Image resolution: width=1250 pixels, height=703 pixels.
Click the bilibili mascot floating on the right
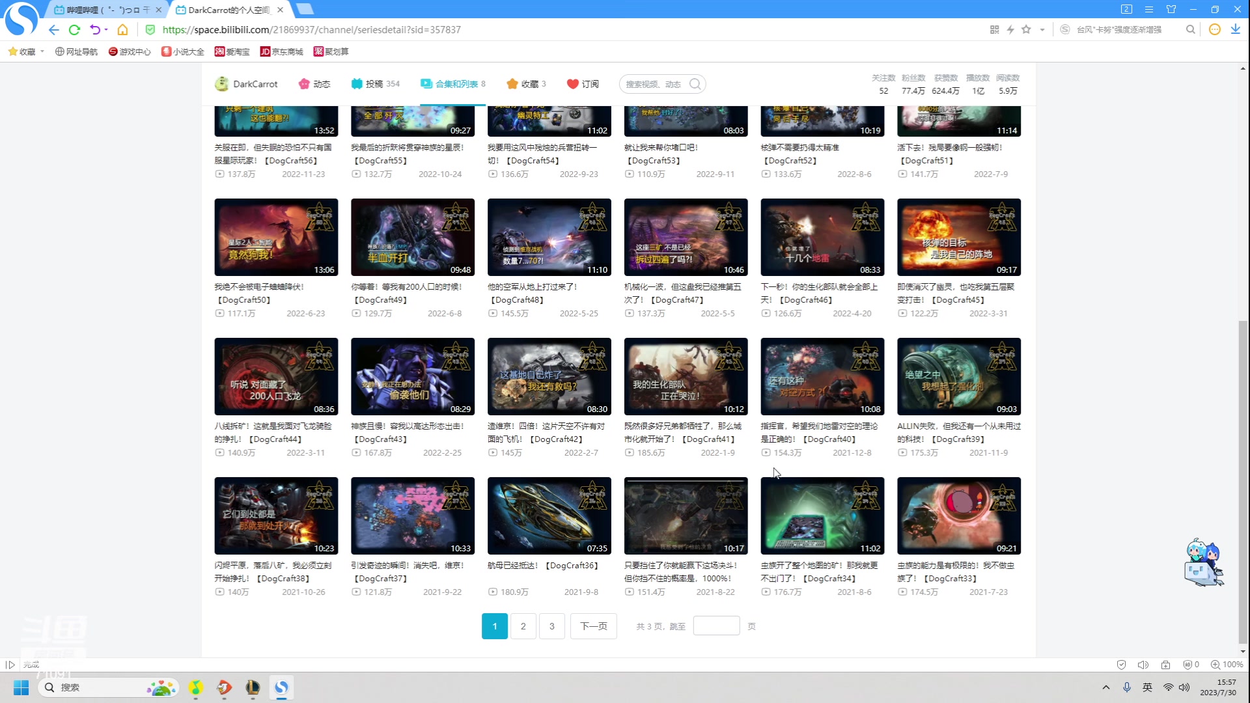tap(1204, 562)
